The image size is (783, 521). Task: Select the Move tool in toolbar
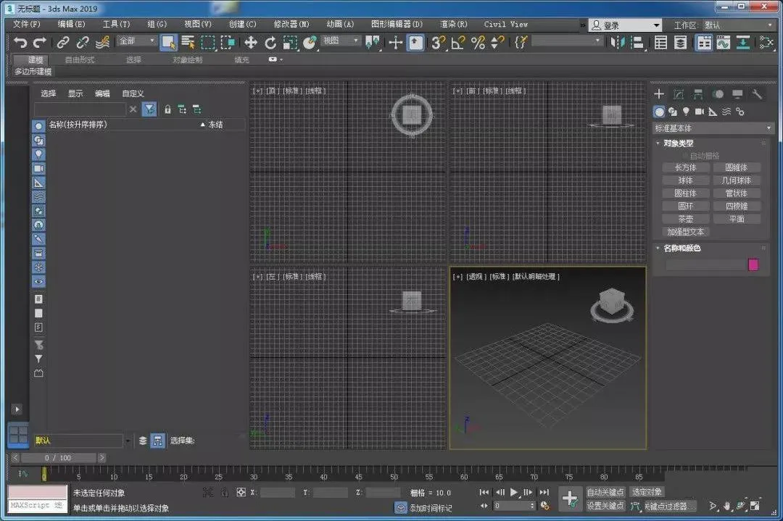251,43
